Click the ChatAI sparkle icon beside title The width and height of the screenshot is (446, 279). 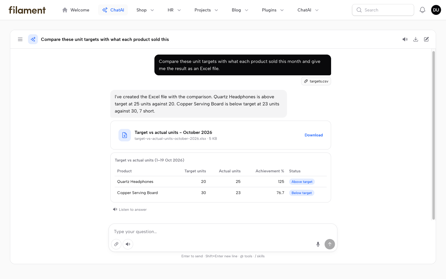[x=33, y=39]
